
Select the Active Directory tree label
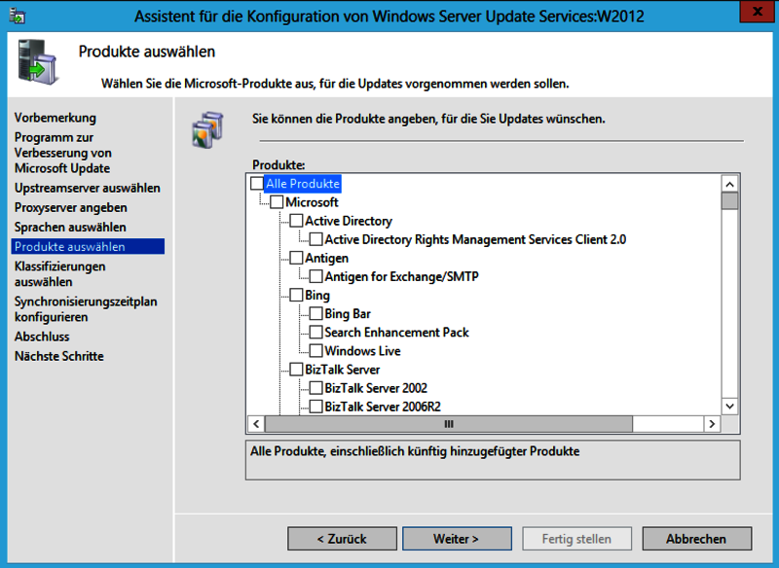[349, 221]
